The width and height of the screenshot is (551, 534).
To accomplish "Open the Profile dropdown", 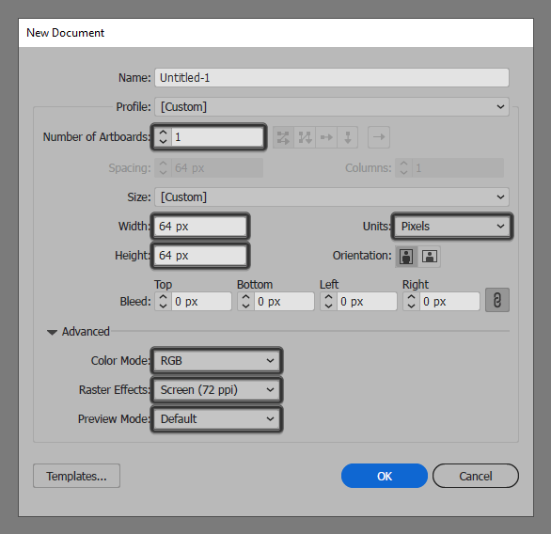I will 332,107.
